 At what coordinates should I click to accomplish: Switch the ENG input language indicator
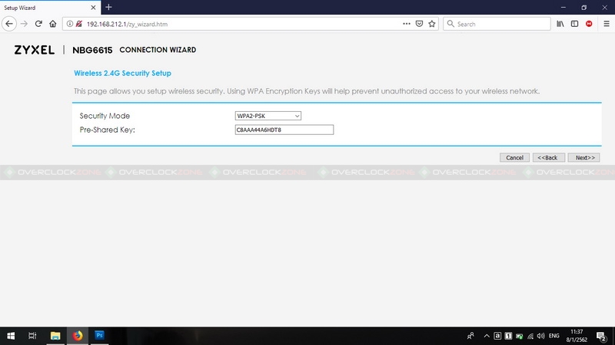tap(553, 336)
